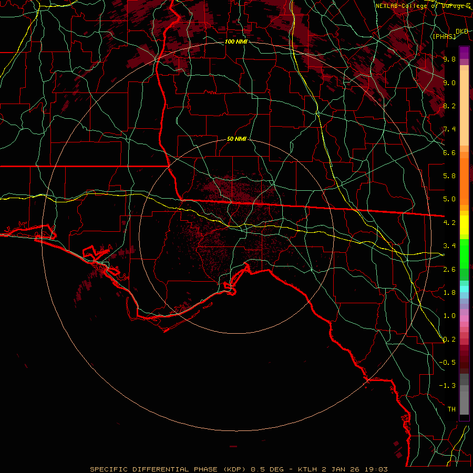Click the 5.8 value on the color scale

pos(449,176)
